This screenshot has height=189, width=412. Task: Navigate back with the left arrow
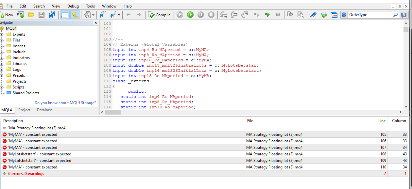click(129, 15)
